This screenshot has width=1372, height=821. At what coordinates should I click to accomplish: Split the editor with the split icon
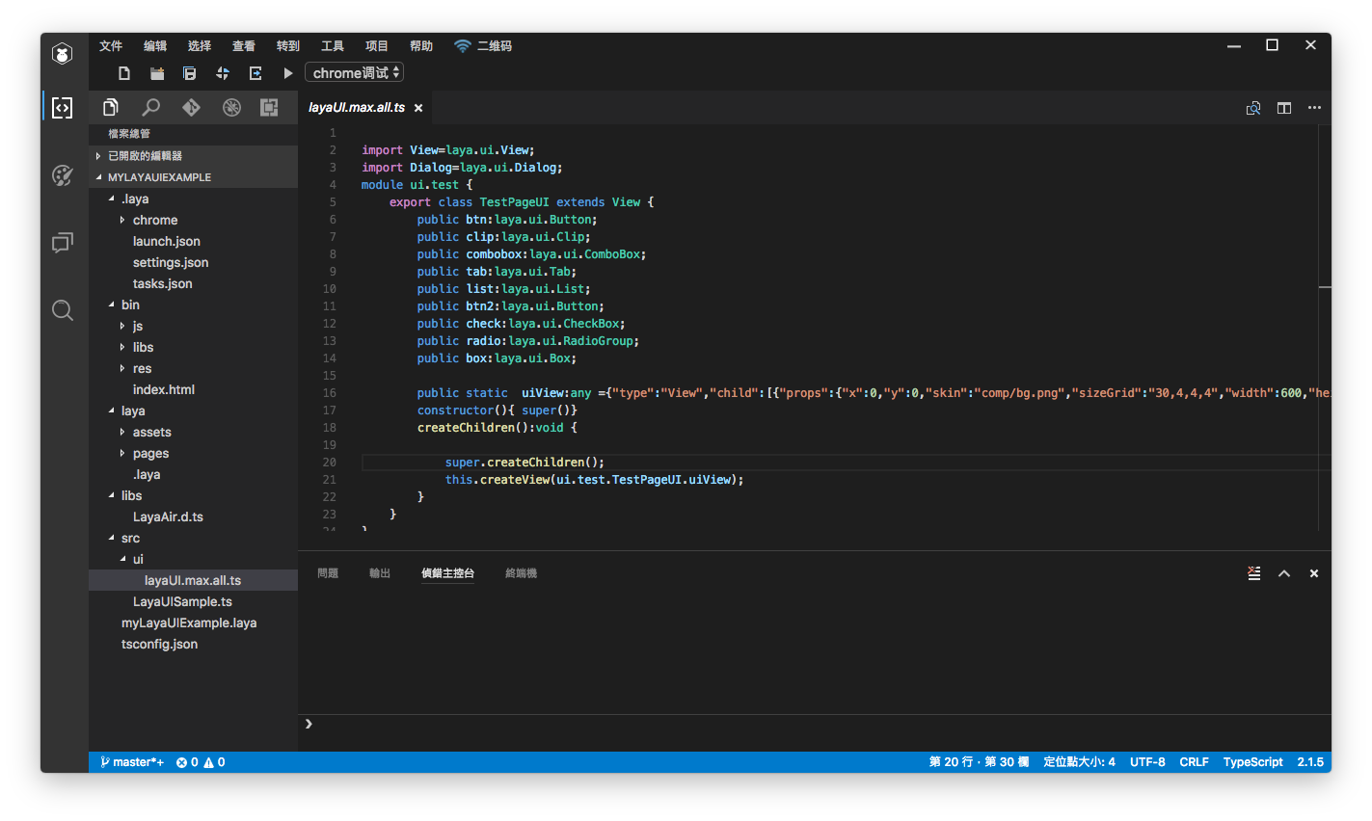point(1283,108)
